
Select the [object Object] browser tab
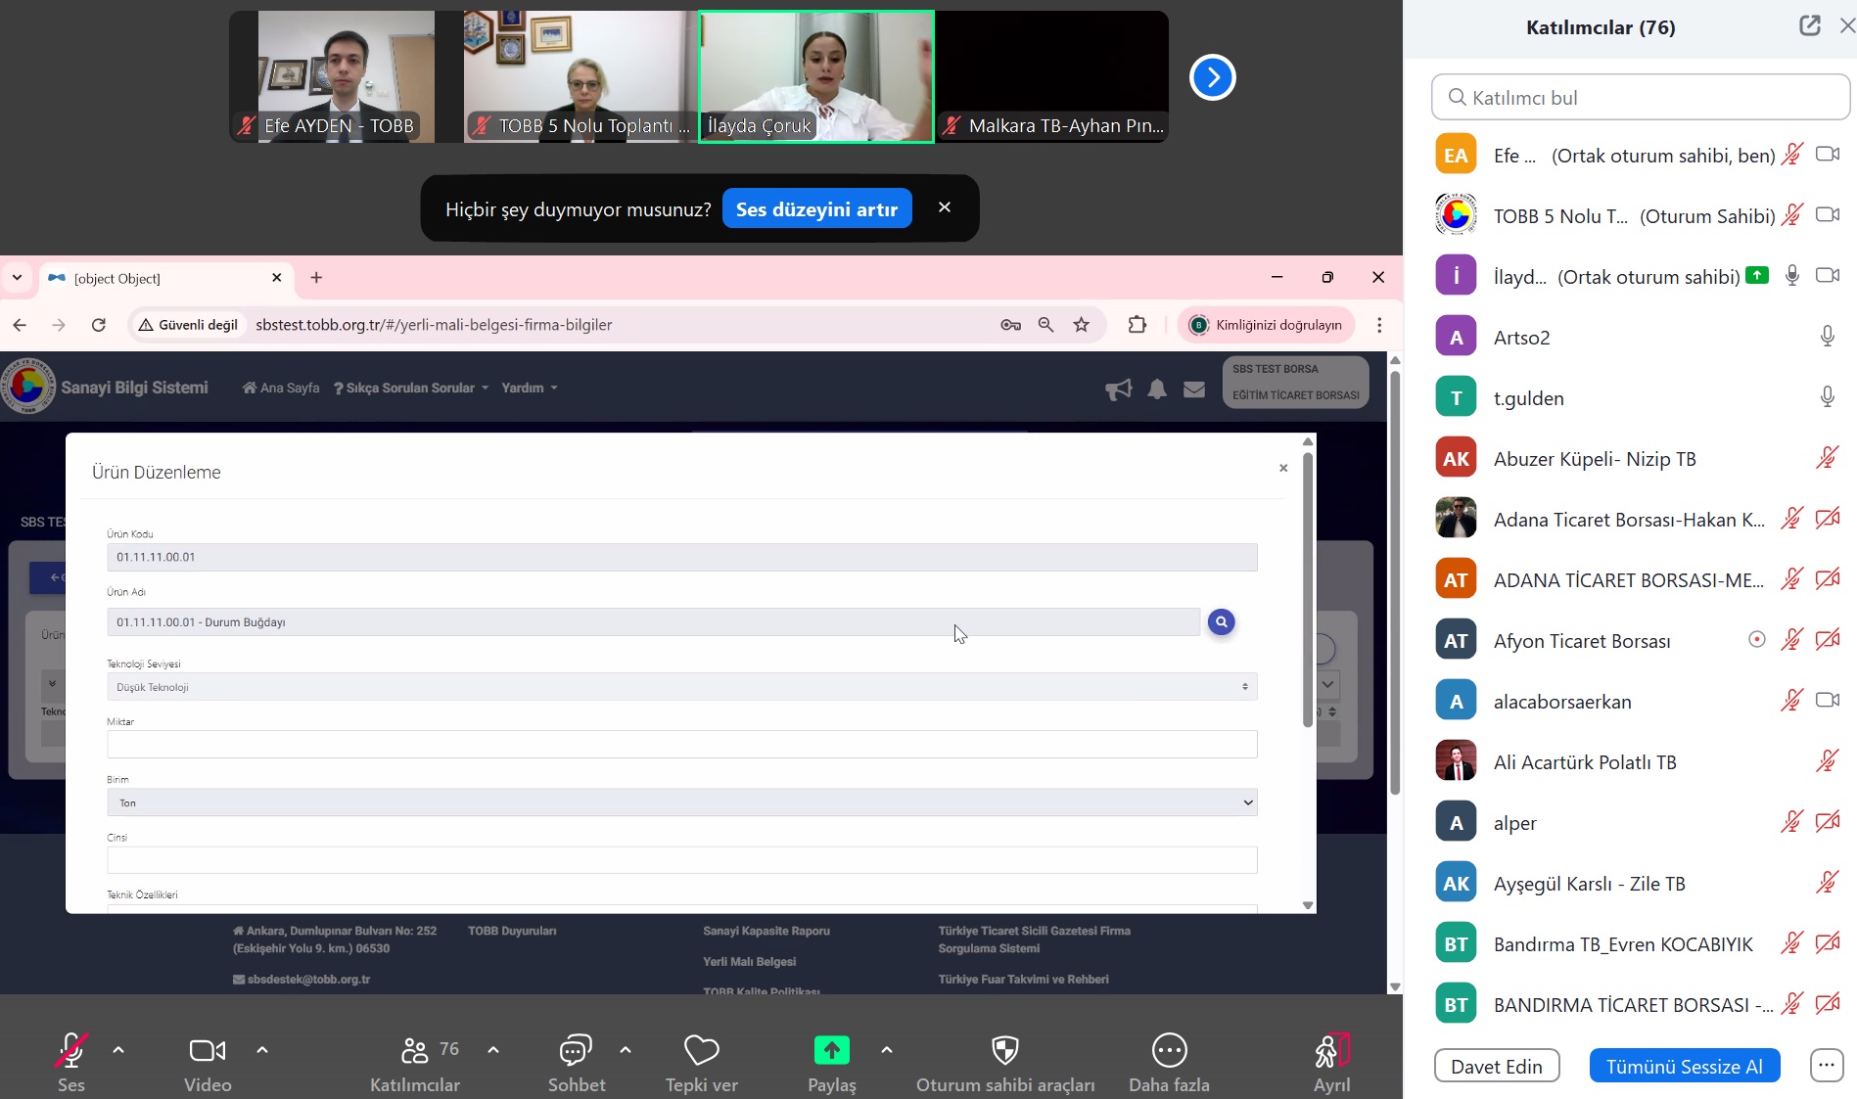164,279
